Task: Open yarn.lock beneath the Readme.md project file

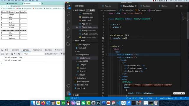Action: (85, 88)
